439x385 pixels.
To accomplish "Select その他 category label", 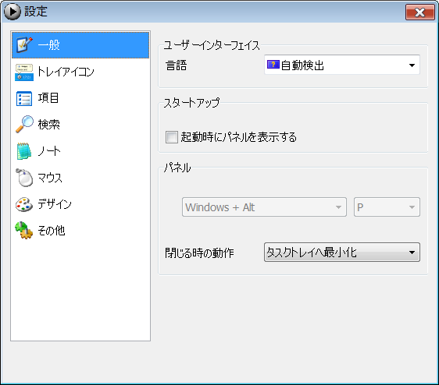I will point(52,231).
